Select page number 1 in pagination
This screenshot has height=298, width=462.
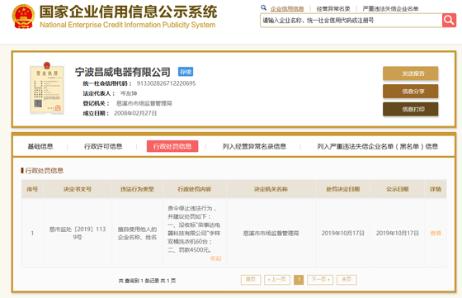(x=299, y=280)
